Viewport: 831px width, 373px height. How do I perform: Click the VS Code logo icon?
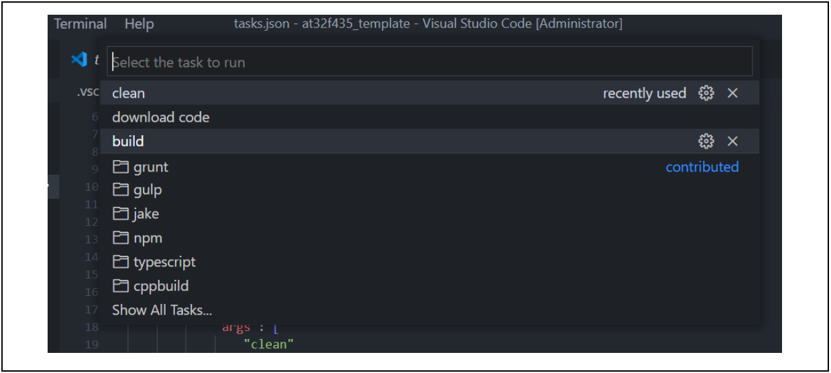coord(79,60)
